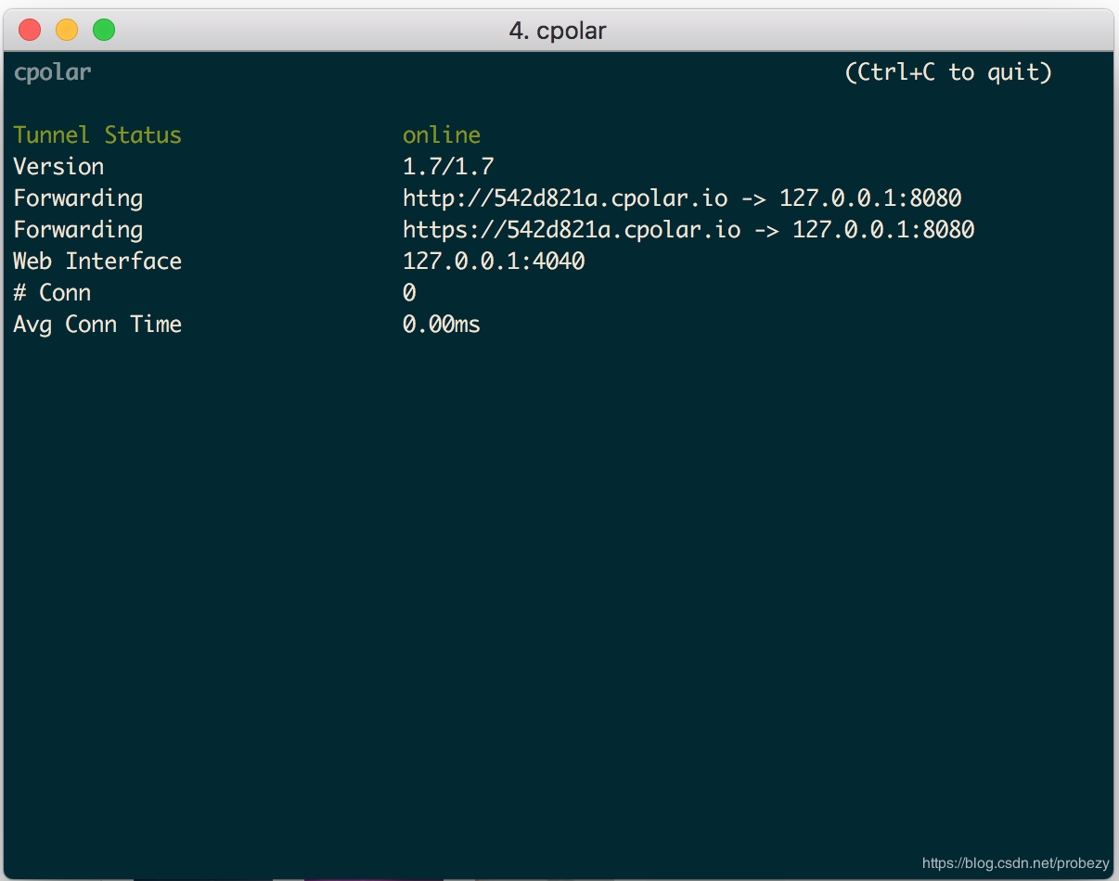Click the '# Conn' label

click(x=52, y=292)
